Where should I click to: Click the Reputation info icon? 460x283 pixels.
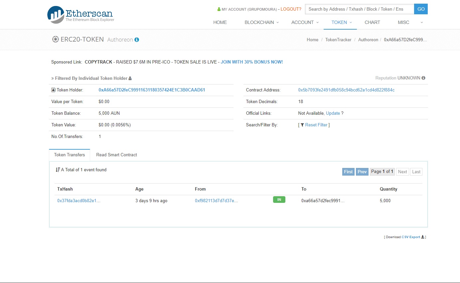(x=423, y=78)
